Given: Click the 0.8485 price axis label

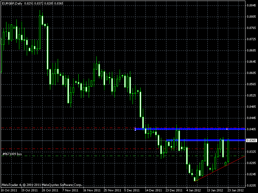Looking at the screenshot, I should click(x=252, y=107).
